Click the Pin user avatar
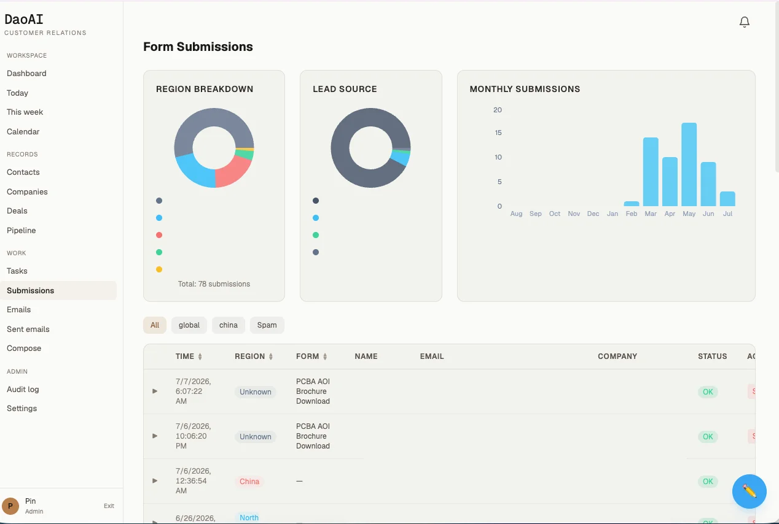 (10, 506)
